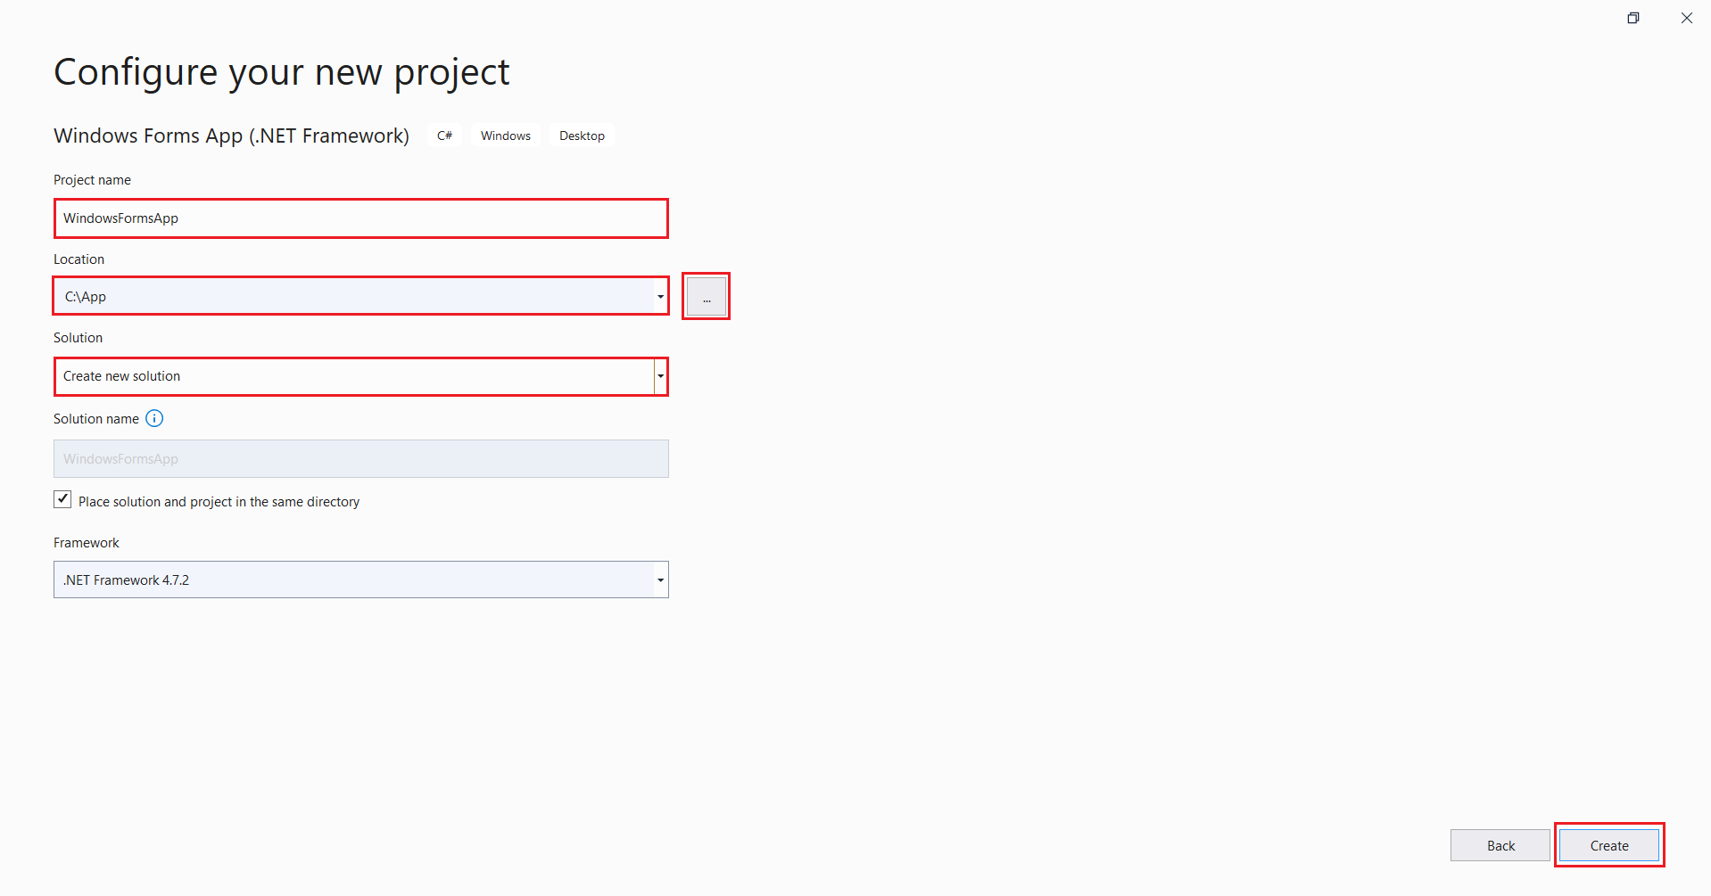Click the browse location ellipsis button
This screenshot has width=1711, height=896.
pos(706,296)
